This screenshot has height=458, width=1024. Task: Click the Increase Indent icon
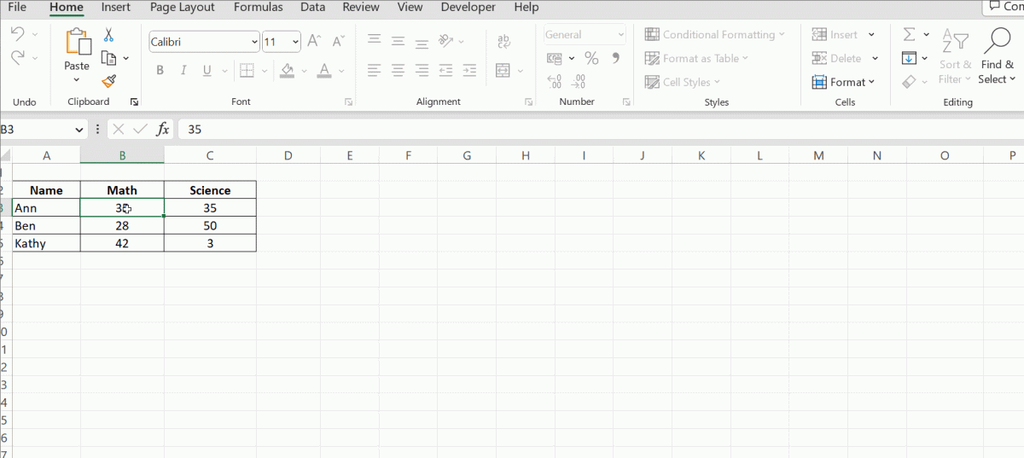point(468,71)
